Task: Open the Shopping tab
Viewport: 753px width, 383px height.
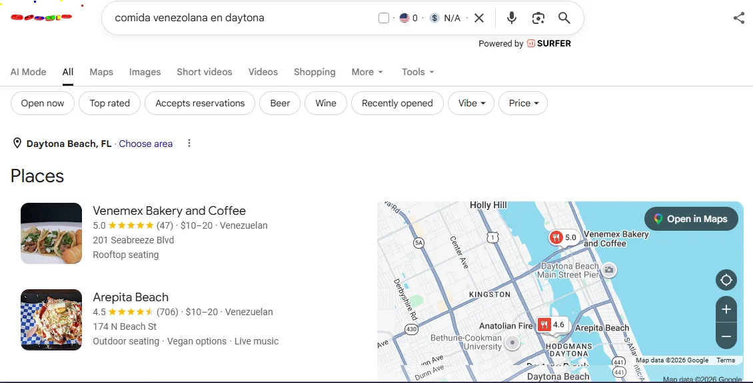Action: [315, 72]
